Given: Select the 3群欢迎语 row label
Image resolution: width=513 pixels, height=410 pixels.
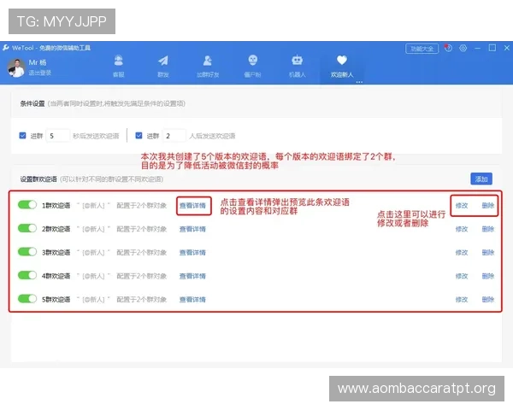Looking at the screenshot, I should [x=56, y=253].
